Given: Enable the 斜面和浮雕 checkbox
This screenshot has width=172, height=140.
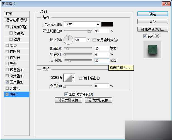Looking at the screenshot, I should point(7,27).
